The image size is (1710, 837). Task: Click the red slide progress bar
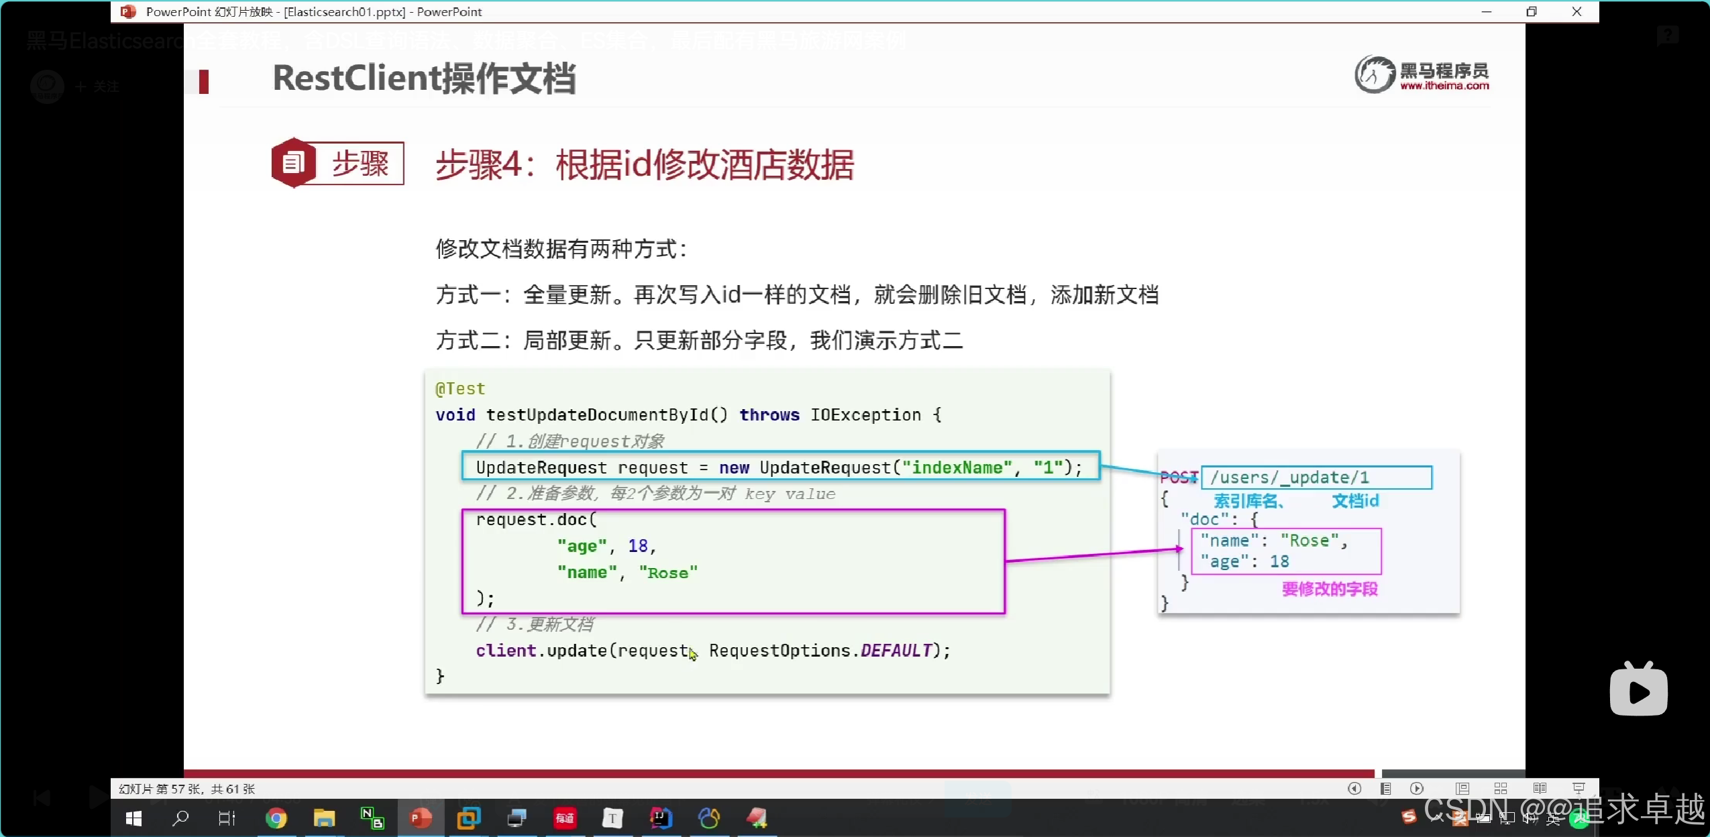pyautogui.click(x=778, y=773)
